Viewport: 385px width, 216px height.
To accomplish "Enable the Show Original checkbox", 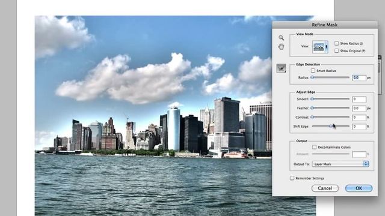I will (x=336, y=50).
